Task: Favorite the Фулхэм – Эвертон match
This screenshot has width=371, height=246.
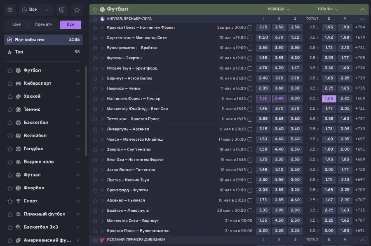Action: 95,58
